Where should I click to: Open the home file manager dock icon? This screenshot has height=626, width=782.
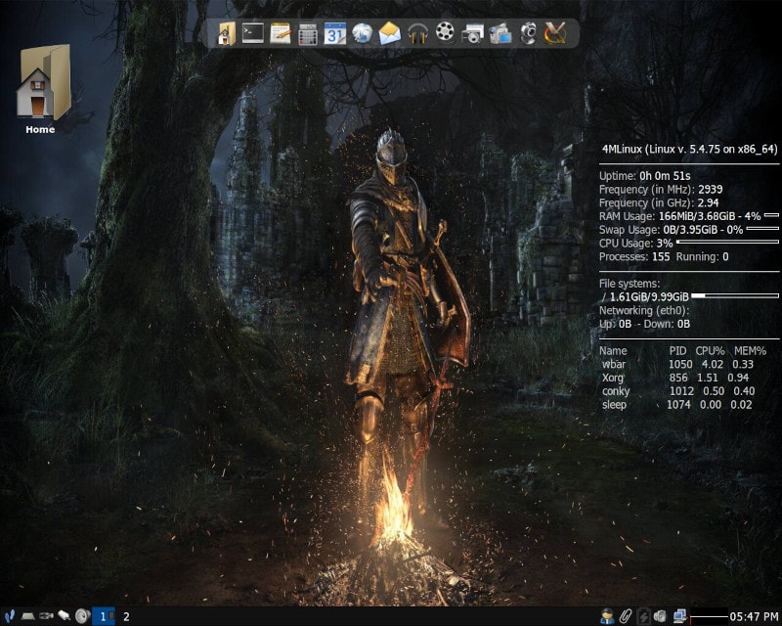click(x=226, y=33)
